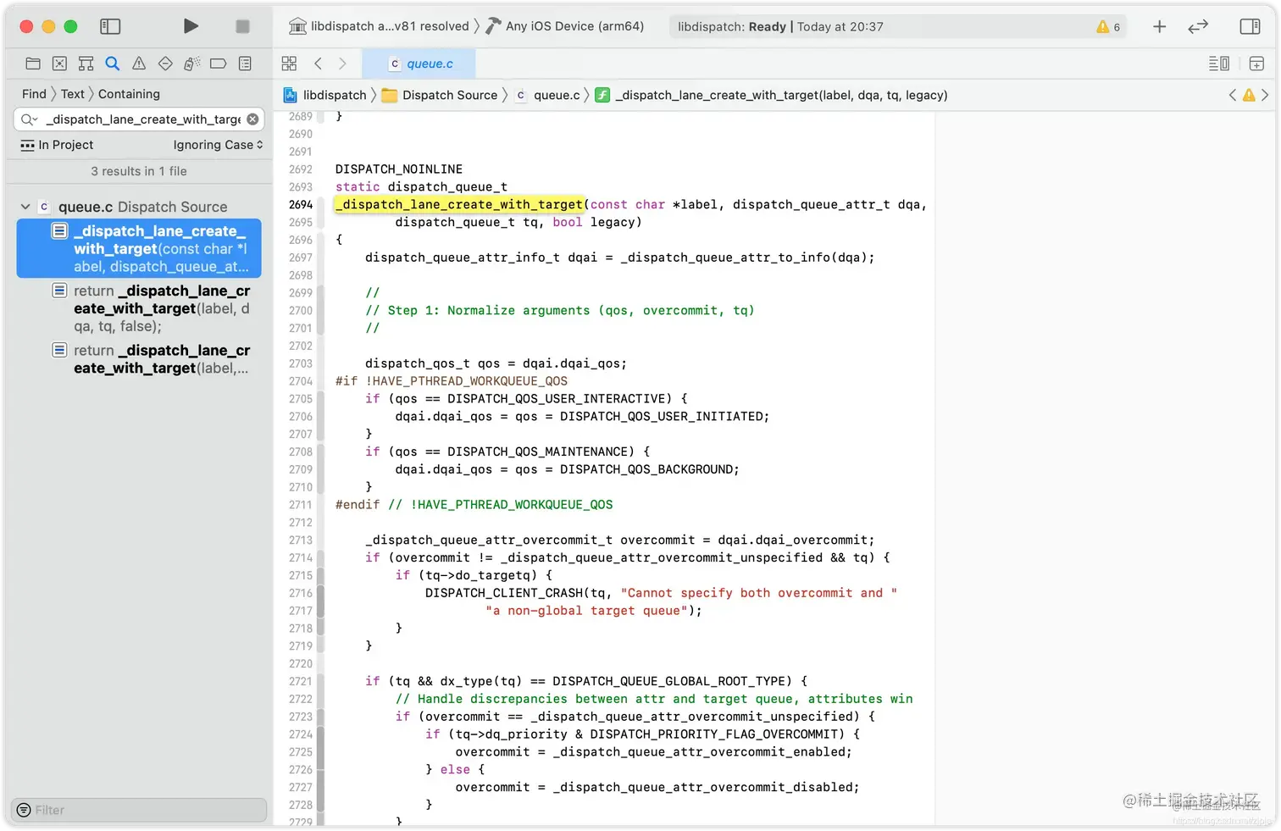Open search options magnifier dropdown
This screenshot has height=831, width=1281.
29,119
